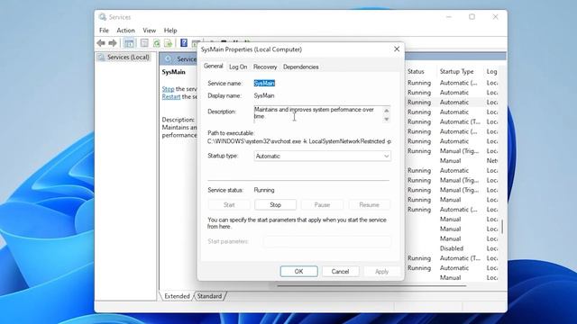Minimize the Services window

(449, 17)
